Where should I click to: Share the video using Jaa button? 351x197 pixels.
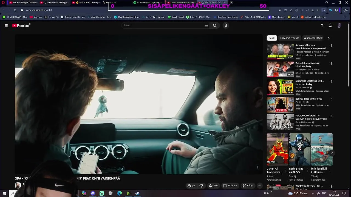(213, 186)
